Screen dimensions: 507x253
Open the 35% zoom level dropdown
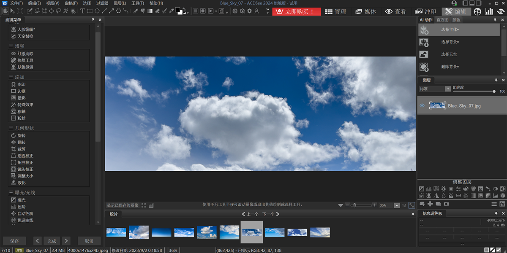click(x=396, y=205)
